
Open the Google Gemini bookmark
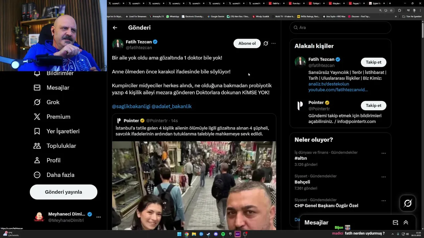click(216, 16)
